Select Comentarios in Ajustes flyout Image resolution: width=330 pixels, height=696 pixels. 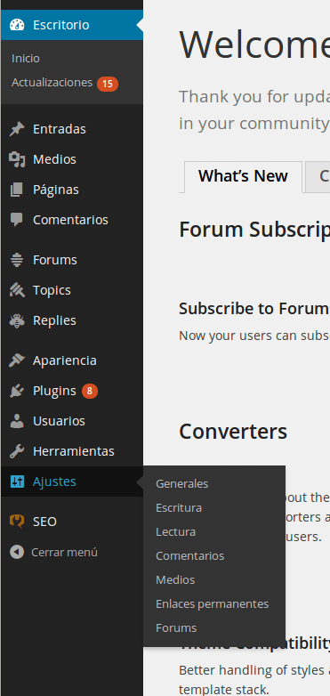click(x=189, y=555)
